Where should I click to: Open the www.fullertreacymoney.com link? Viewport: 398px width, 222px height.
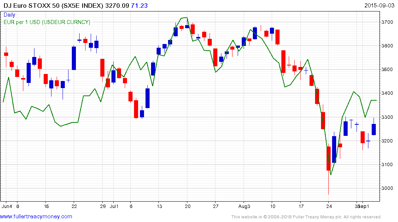pyautogui.click(x=36, y=217)
